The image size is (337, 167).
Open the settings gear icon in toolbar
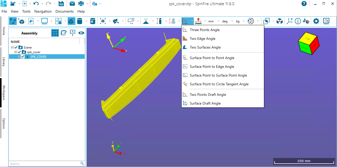click(x=316, y=21)
